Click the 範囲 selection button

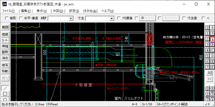[5, 27]
